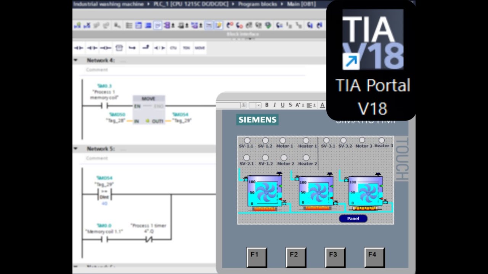Click the font name field stepper
The image size is (488, 274).
[244, 105]
